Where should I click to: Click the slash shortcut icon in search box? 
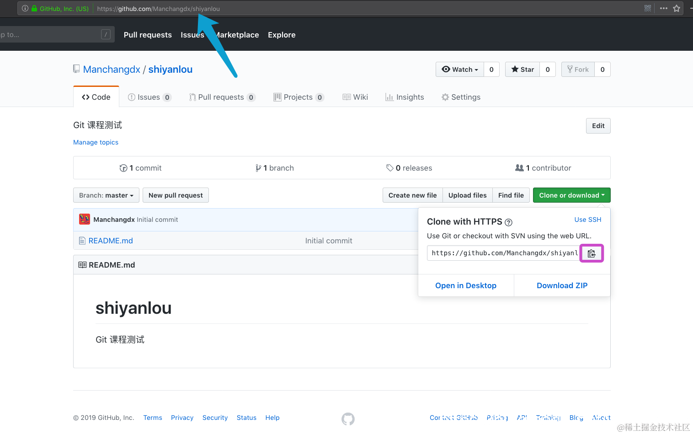click(106, 34)
